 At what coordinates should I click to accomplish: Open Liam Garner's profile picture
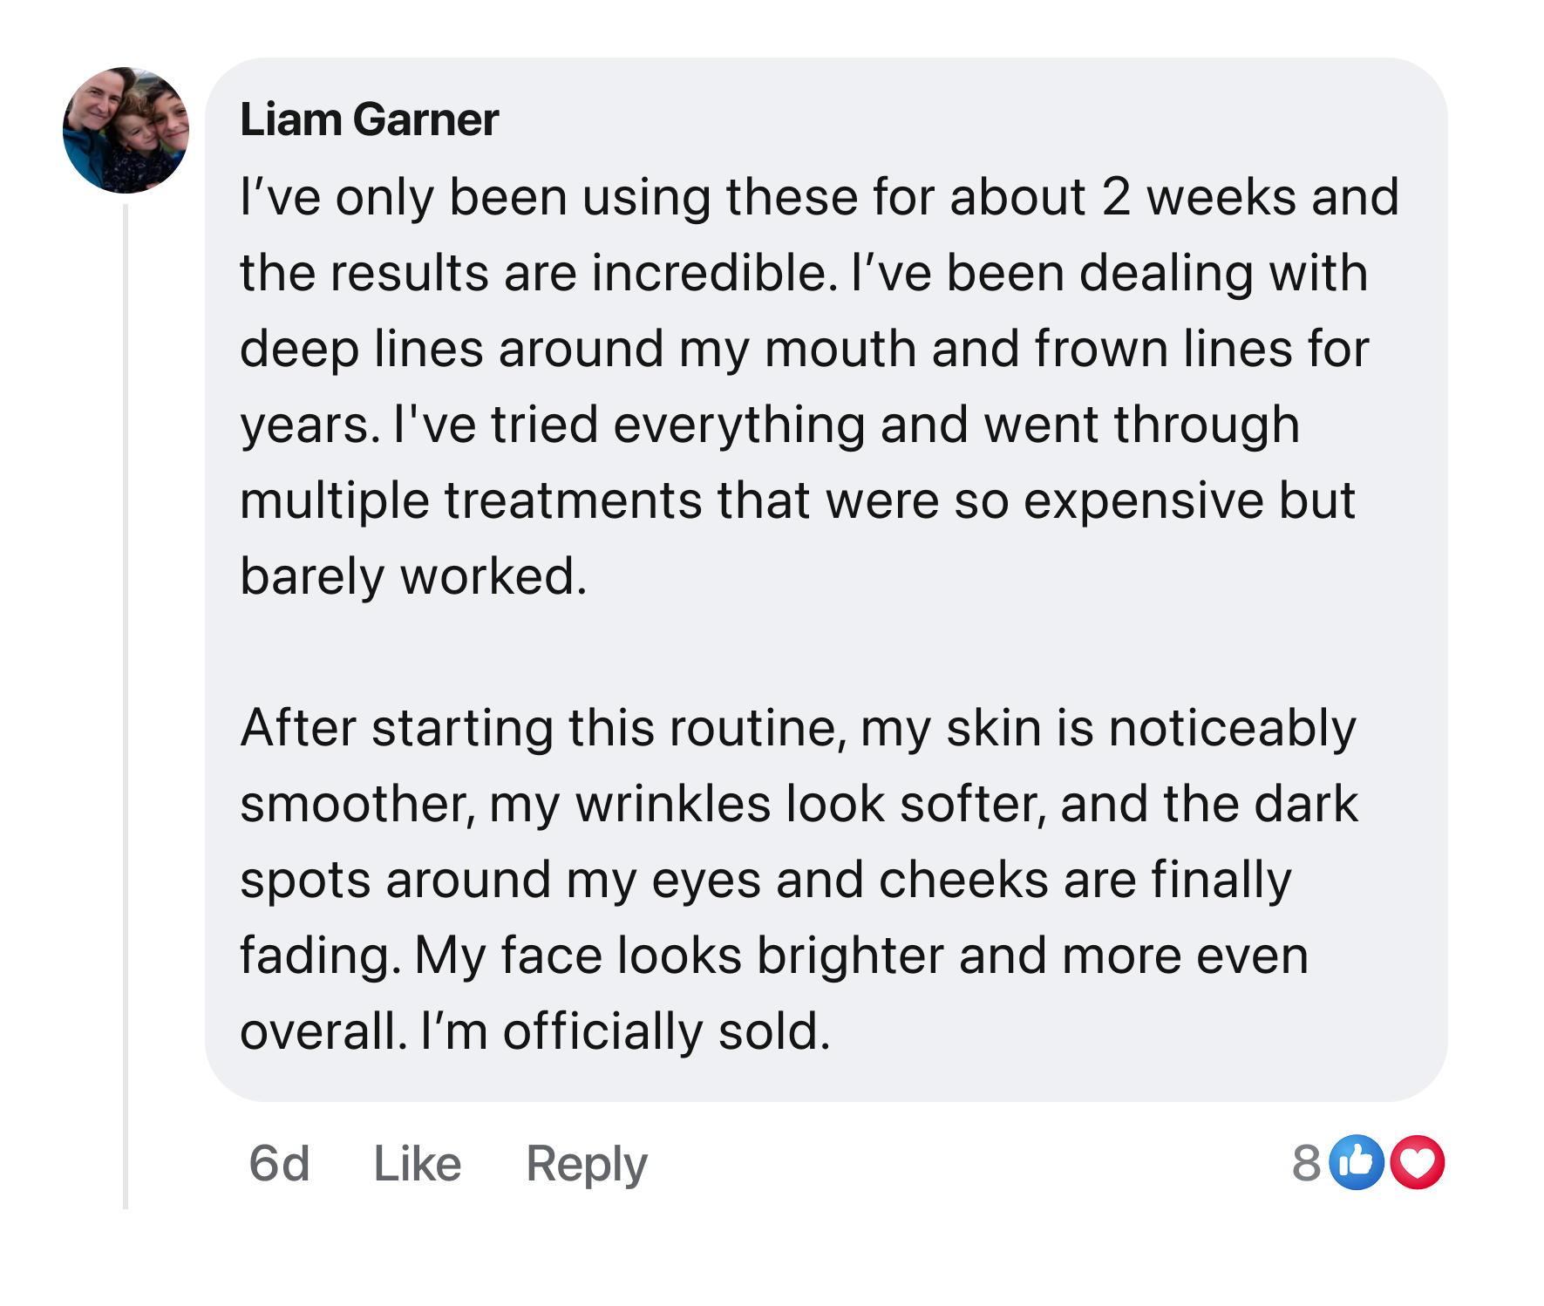click(126, 131)
